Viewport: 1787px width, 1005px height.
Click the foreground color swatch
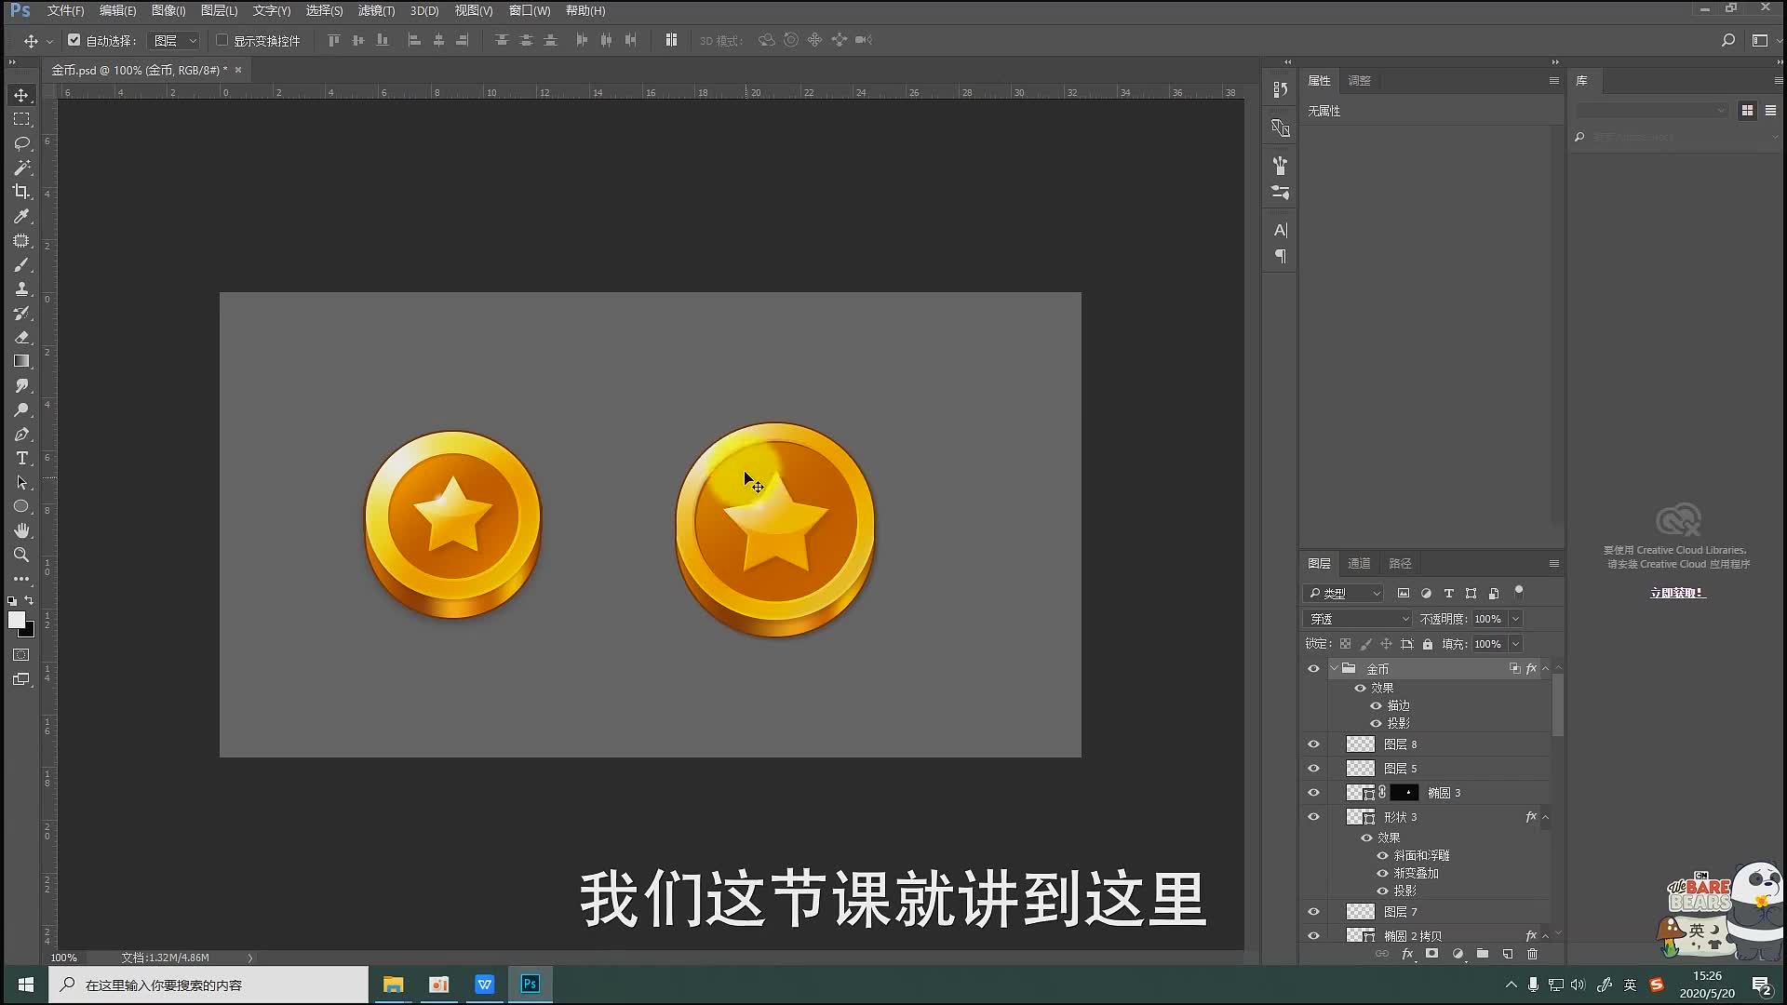click(x=16, y=620)
